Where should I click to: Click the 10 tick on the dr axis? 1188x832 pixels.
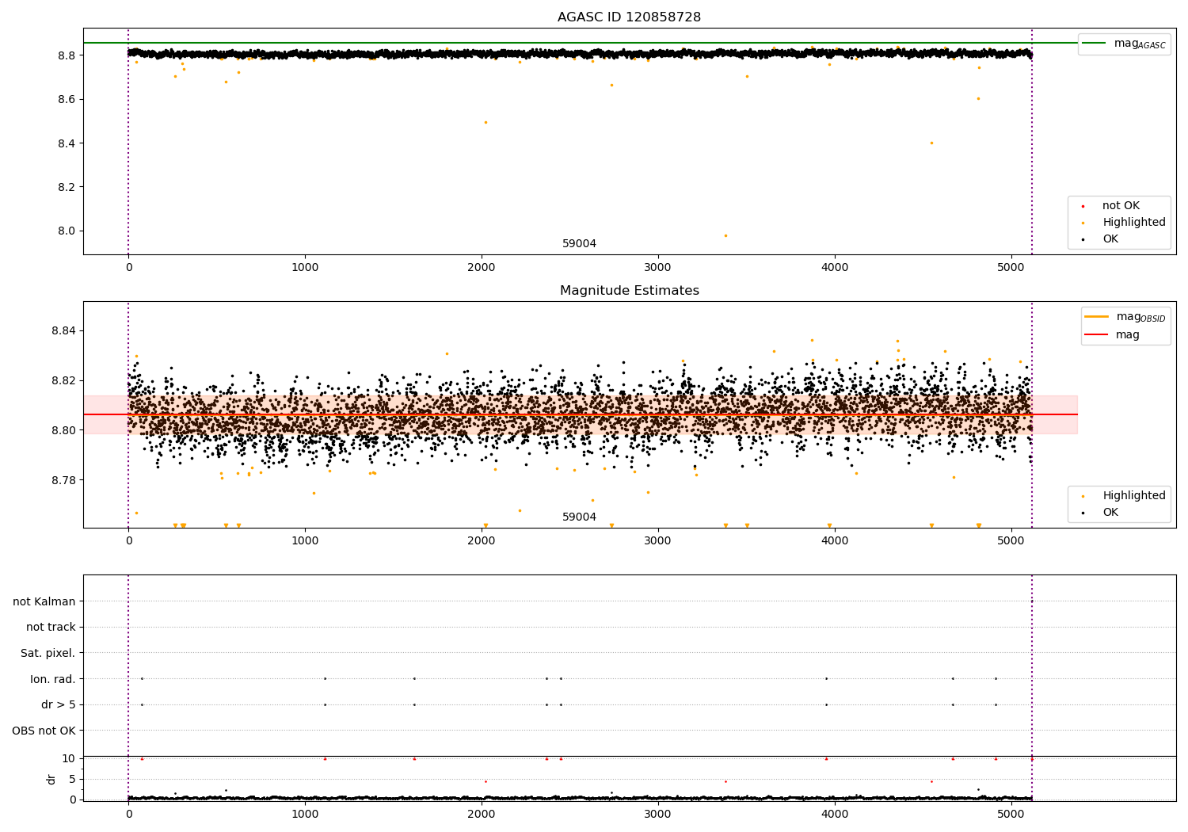[x=68, y=758]
